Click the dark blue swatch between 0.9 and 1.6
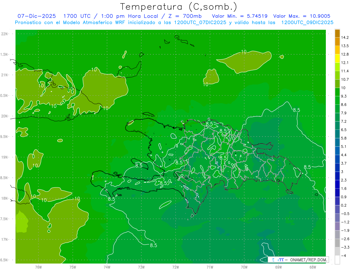 (337, 193)
